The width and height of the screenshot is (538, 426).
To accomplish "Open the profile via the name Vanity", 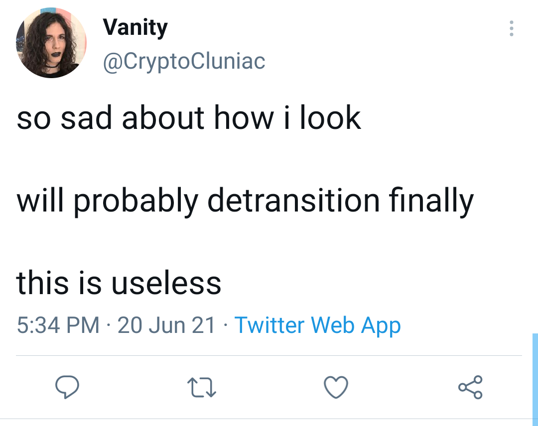I will point(135,27).
